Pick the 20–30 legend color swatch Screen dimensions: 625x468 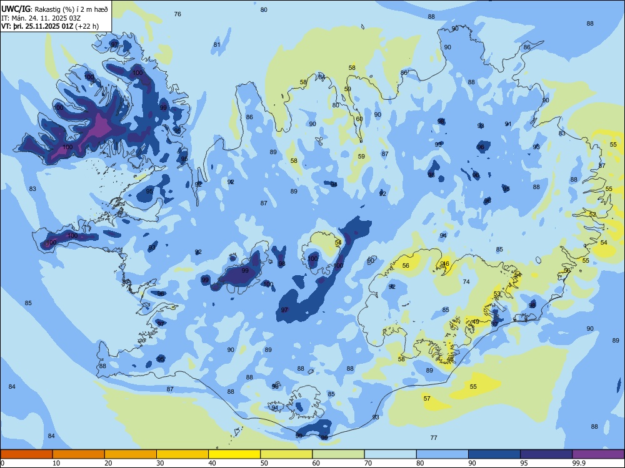[x=131, y=454]
